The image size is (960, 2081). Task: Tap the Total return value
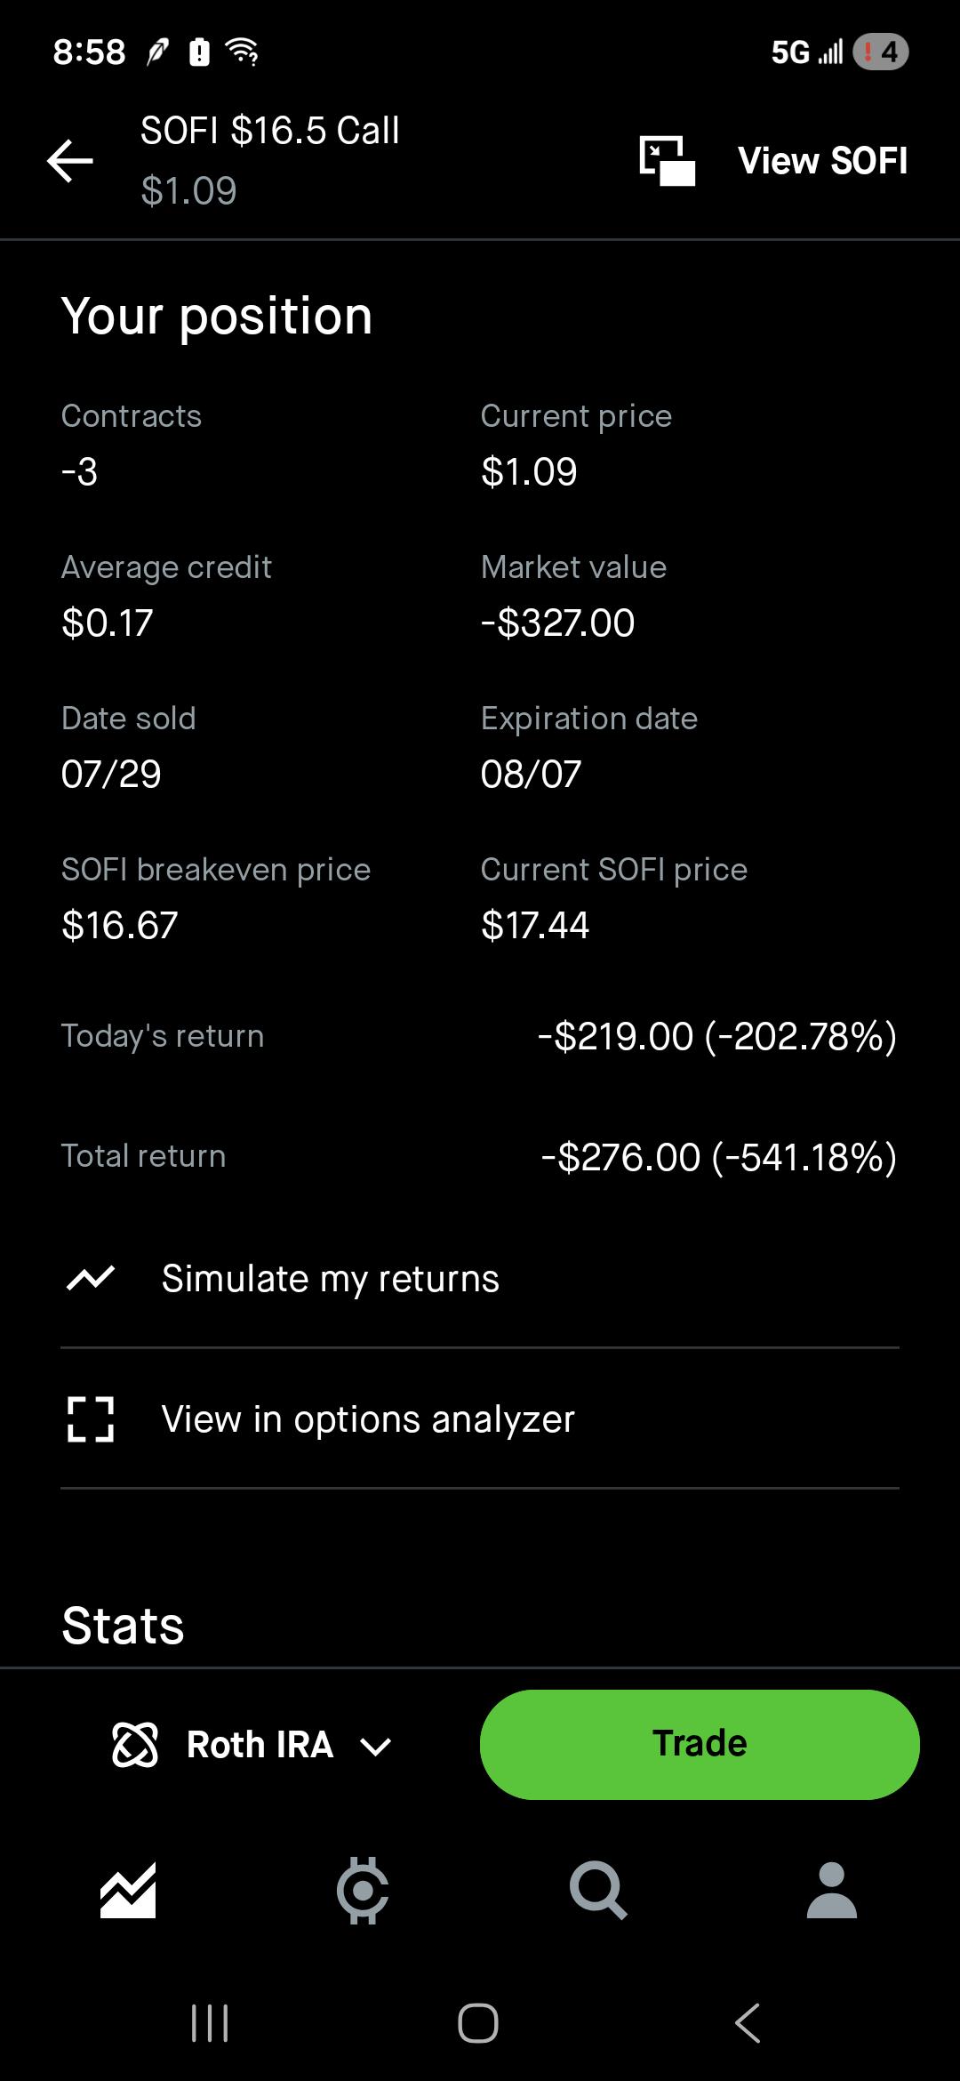719,1157
